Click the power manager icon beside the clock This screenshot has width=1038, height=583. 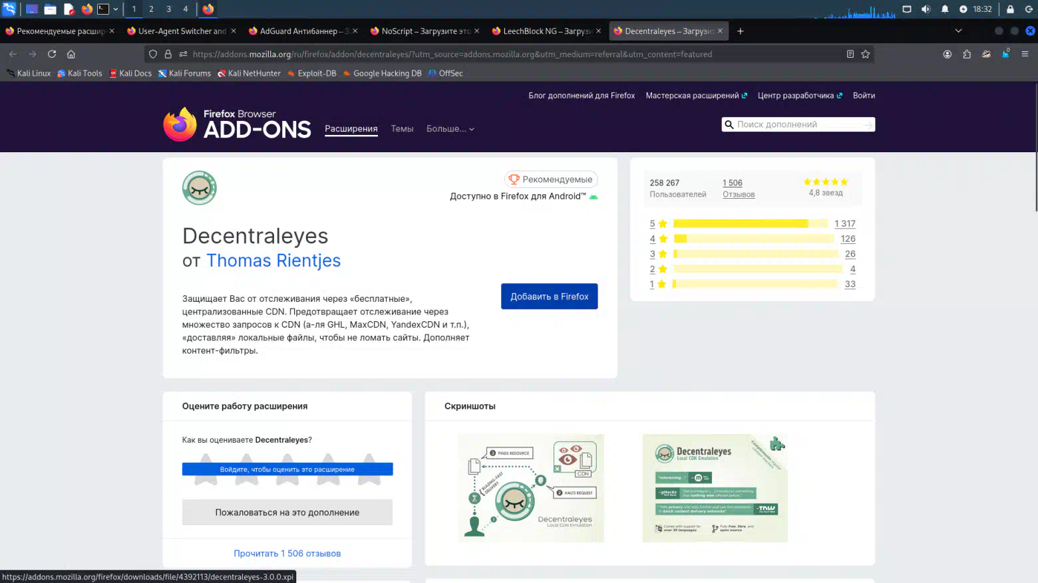click(963, 9)
